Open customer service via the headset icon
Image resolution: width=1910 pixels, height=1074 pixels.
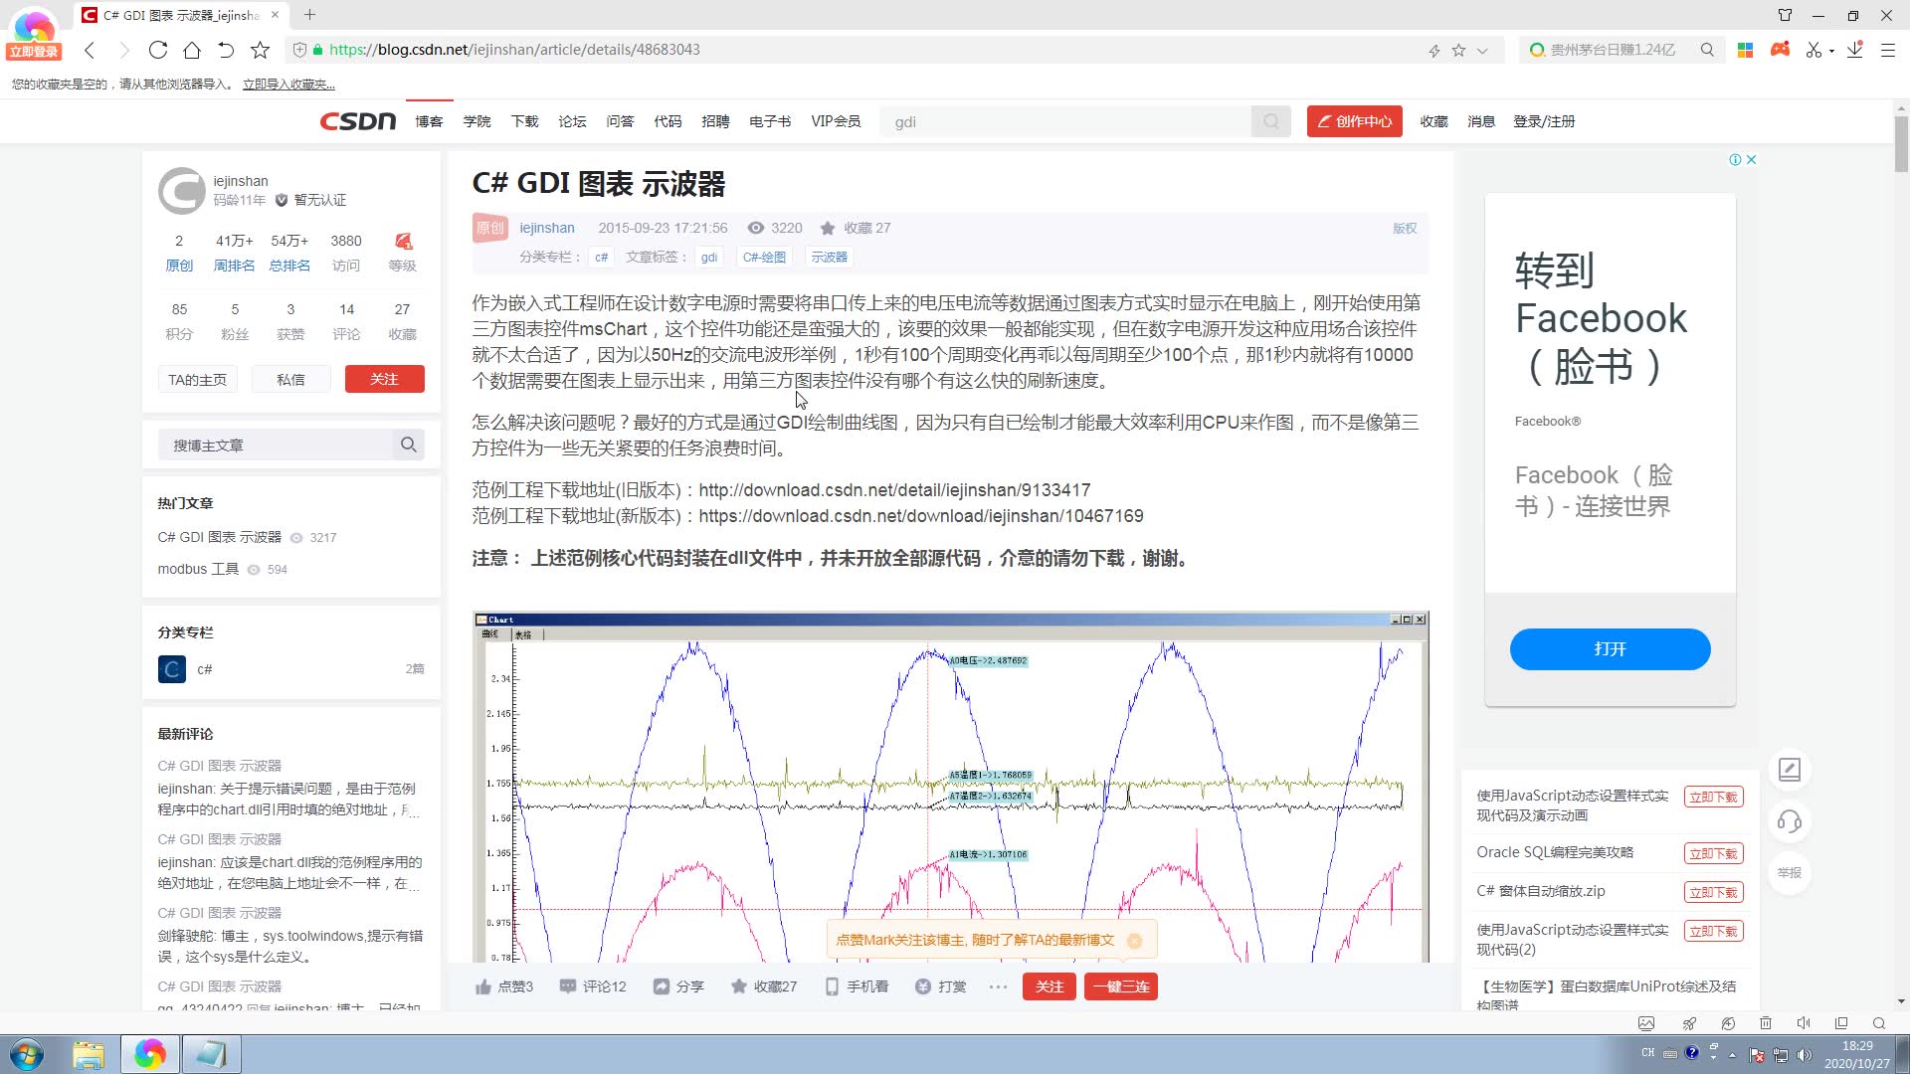pos(1789,821)
